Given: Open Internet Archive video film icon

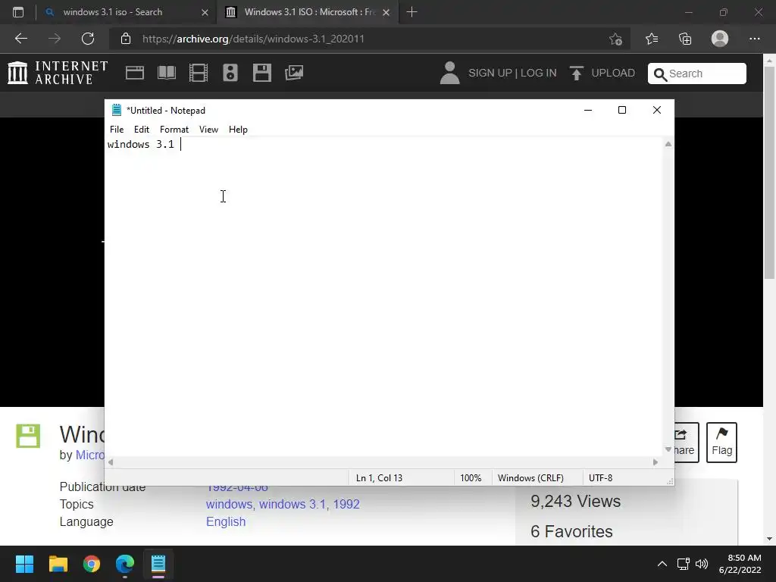Looking at the screenshot, I should click(x=199, y=73).
